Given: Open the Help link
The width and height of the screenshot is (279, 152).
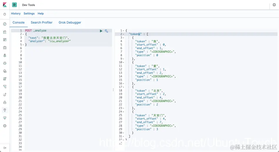Looking at the screenshot, I should pyautogui.click(x=41, y=14).
